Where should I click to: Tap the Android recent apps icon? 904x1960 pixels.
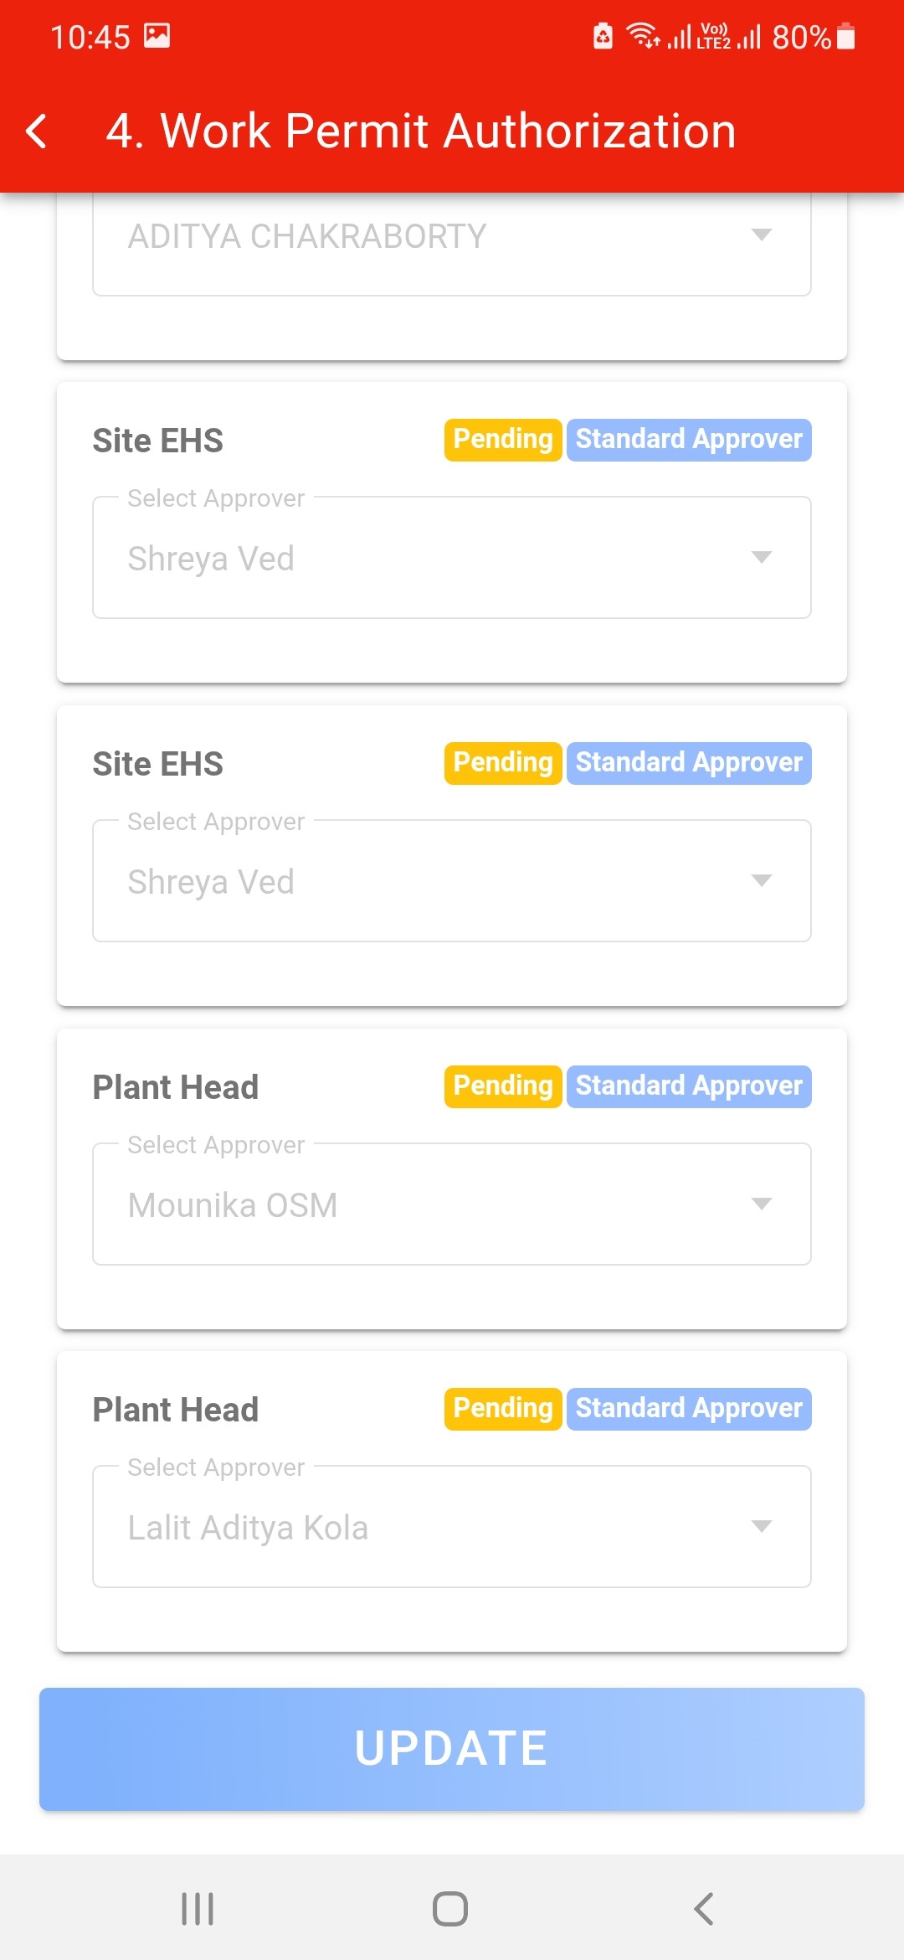198,1909
